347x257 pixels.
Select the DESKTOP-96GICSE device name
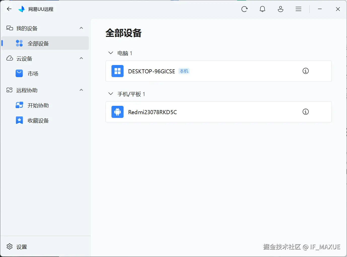[151, 71]
